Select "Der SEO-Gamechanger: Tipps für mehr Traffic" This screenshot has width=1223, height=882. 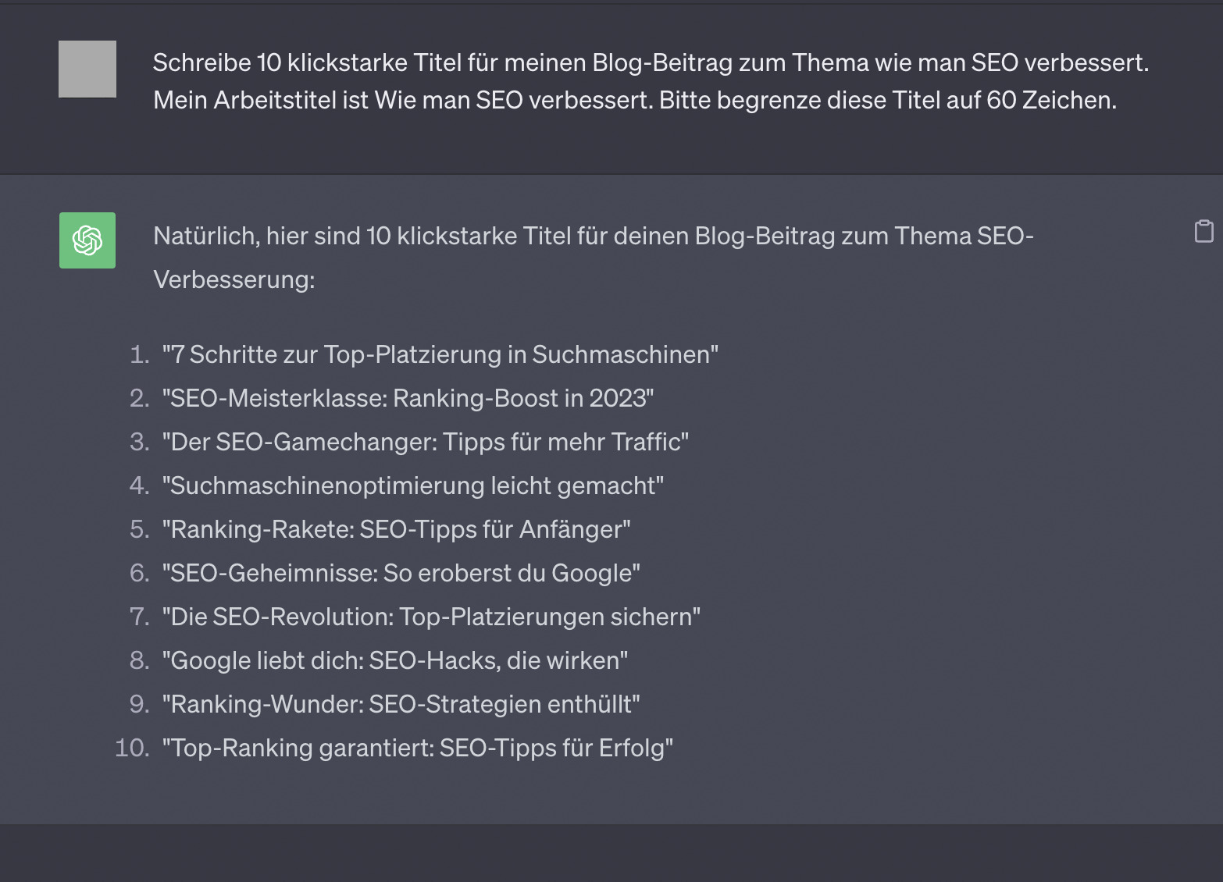click(426, 442)
